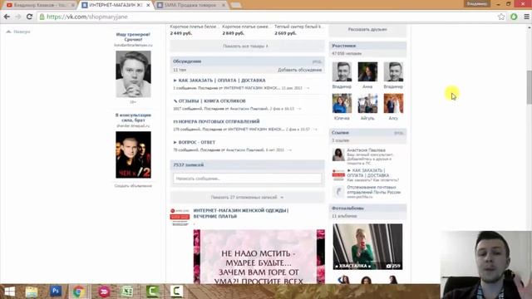The image size is (532, 299).
Task: Click the black-and-white man ad image
Action: 133,74
